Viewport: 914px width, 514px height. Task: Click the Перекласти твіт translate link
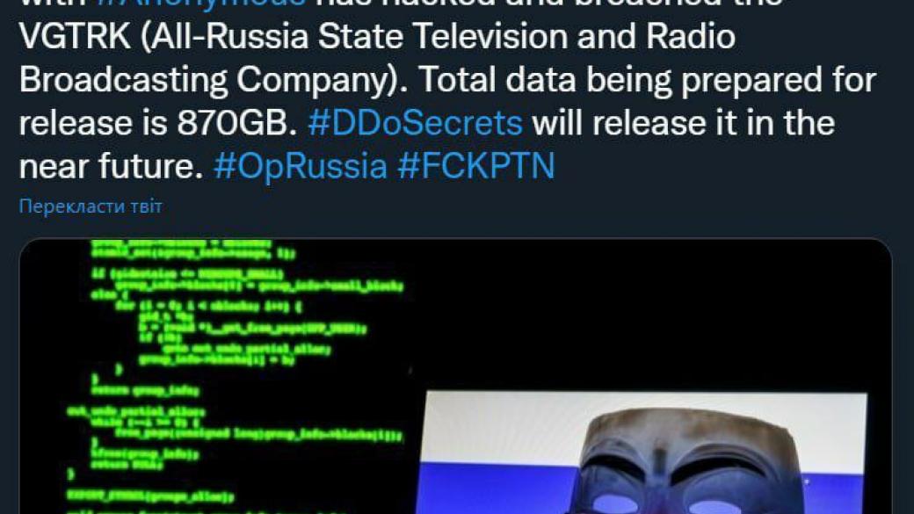91,206
